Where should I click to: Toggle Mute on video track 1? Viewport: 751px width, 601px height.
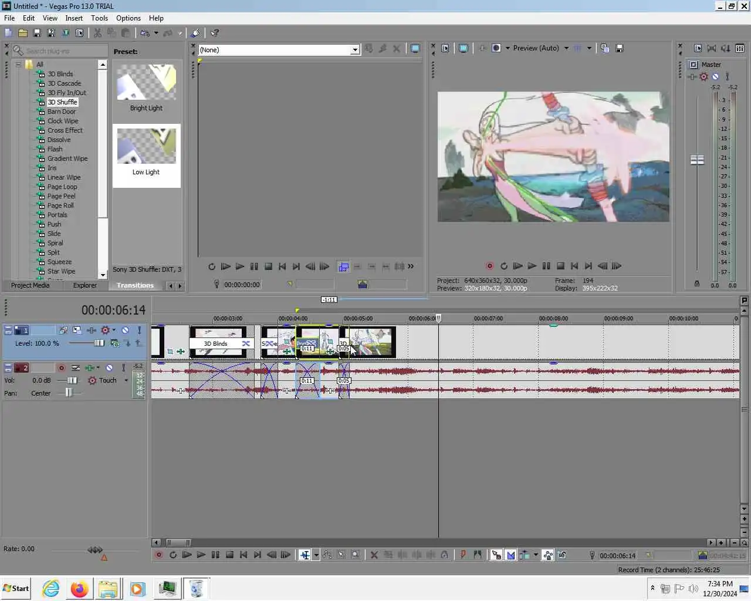click(x=125, y=330)
